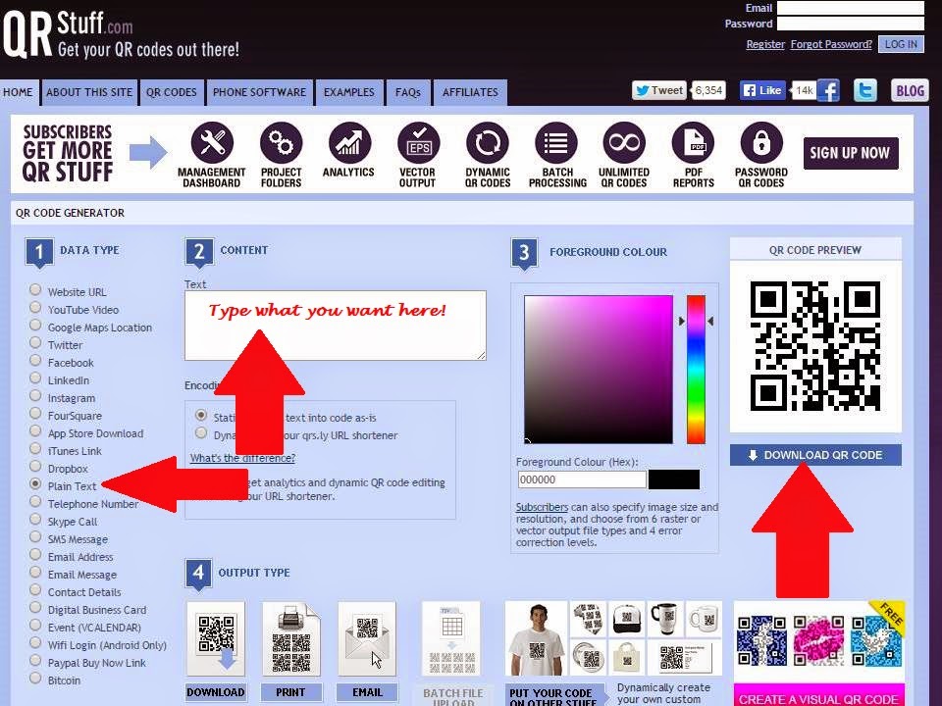
Task: Click the DOWNLOAD QR CODE button
Action: coord(815,455)
